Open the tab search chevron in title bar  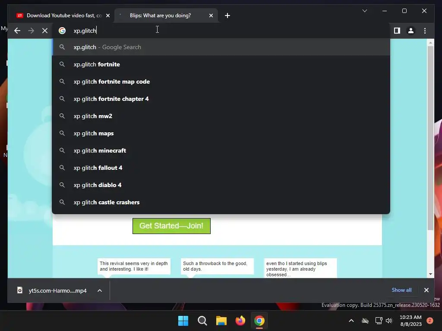click(364, 11)
